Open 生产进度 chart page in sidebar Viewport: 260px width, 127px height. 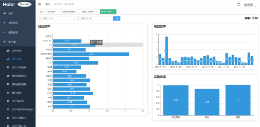(16, 51)
